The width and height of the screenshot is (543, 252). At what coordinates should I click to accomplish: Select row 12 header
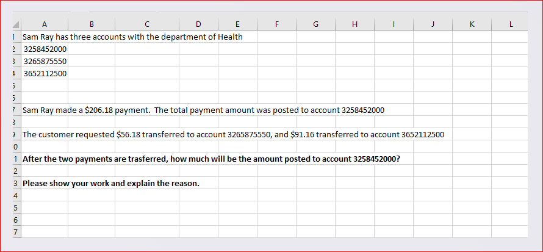coord(17,171)
